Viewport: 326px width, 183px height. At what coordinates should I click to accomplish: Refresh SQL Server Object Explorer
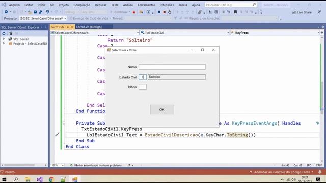click(4, 33)
